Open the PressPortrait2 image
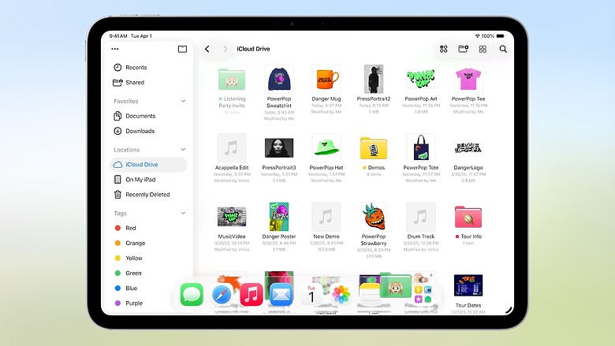 (374, 79)
